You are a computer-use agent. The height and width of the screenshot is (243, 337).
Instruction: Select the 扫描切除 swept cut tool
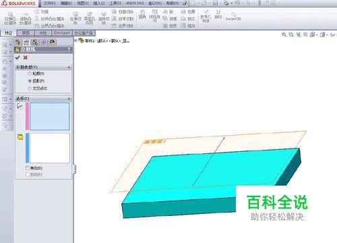(123, 11)
